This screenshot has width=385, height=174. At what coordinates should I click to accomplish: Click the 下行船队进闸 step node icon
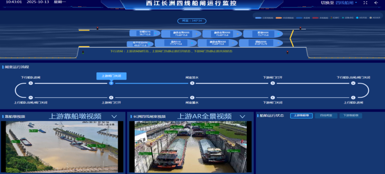point(31,83)
